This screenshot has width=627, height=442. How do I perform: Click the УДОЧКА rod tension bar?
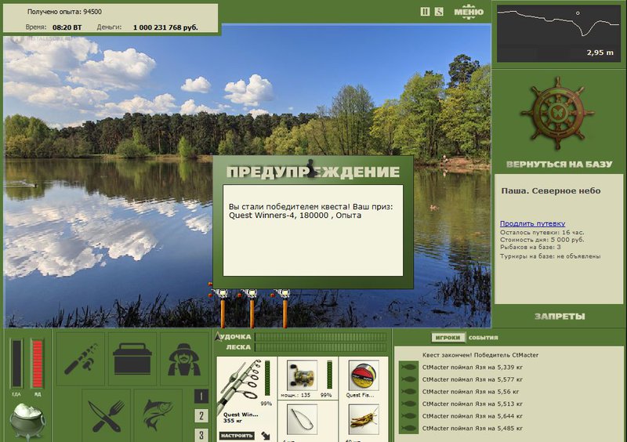pyautogui.click(x=321, y=337)
